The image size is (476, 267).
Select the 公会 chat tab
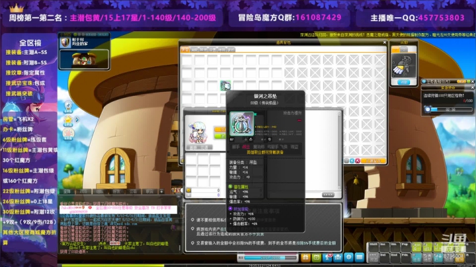coord(133,192)
